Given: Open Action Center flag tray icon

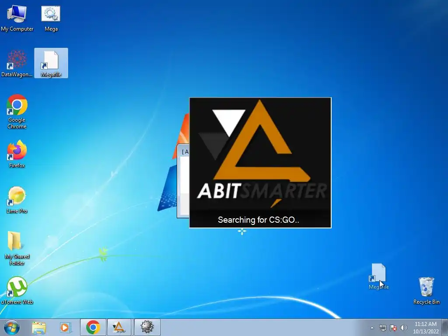Looking at the screenshot, I should pos(393,328).
